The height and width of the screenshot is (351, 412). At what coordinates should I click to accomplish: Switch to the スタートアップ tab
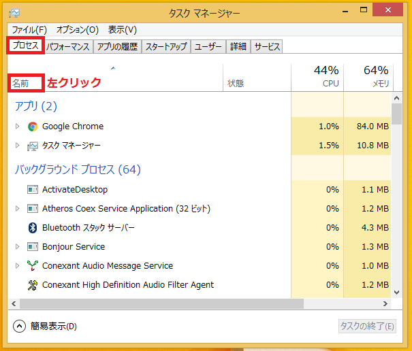coord(166,47)
